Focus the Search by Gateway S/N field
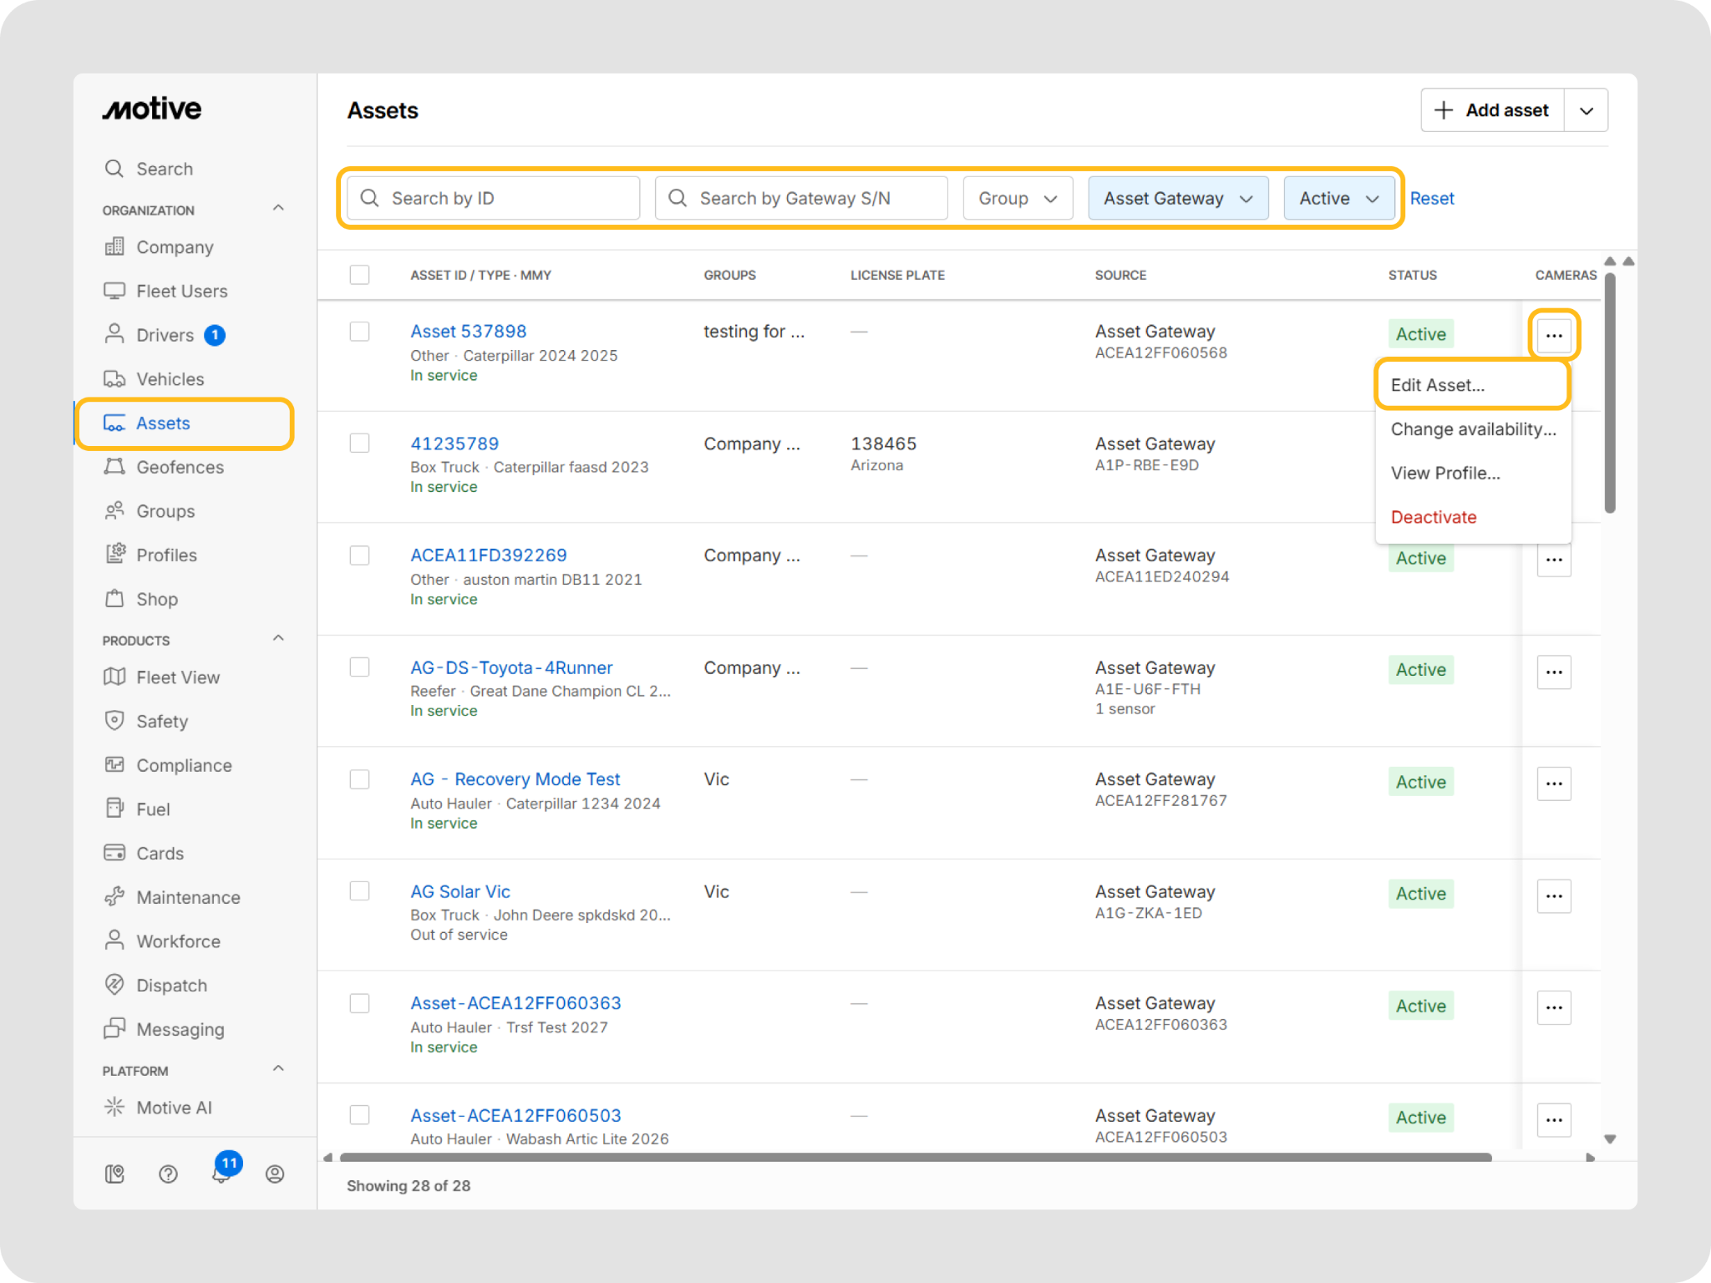Viewport: 1711px width, 1283px height. (801, 198)
